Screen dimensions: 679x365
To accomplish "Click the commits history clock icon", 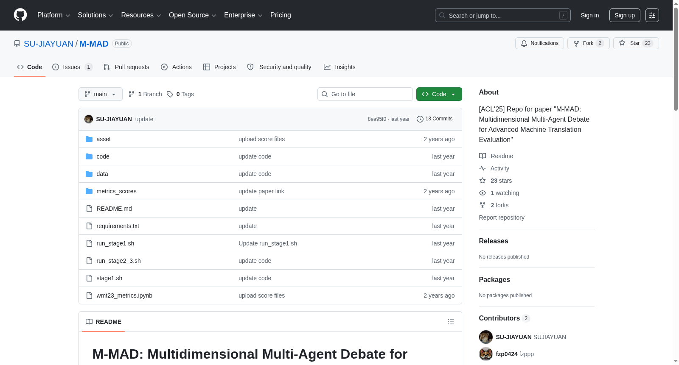I will (420, 119).
